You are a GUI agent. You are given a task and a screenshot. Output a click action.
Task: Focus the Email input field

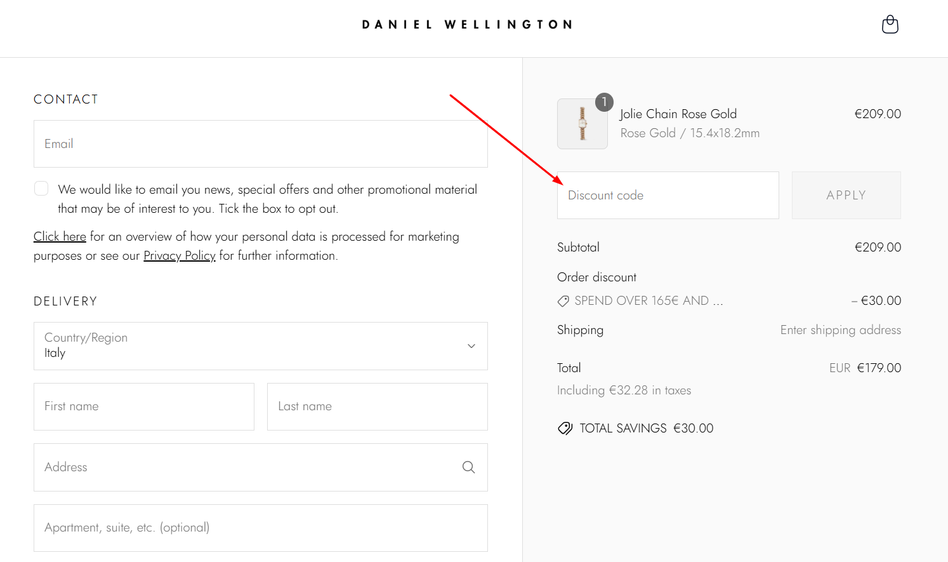tap(260, 144)
